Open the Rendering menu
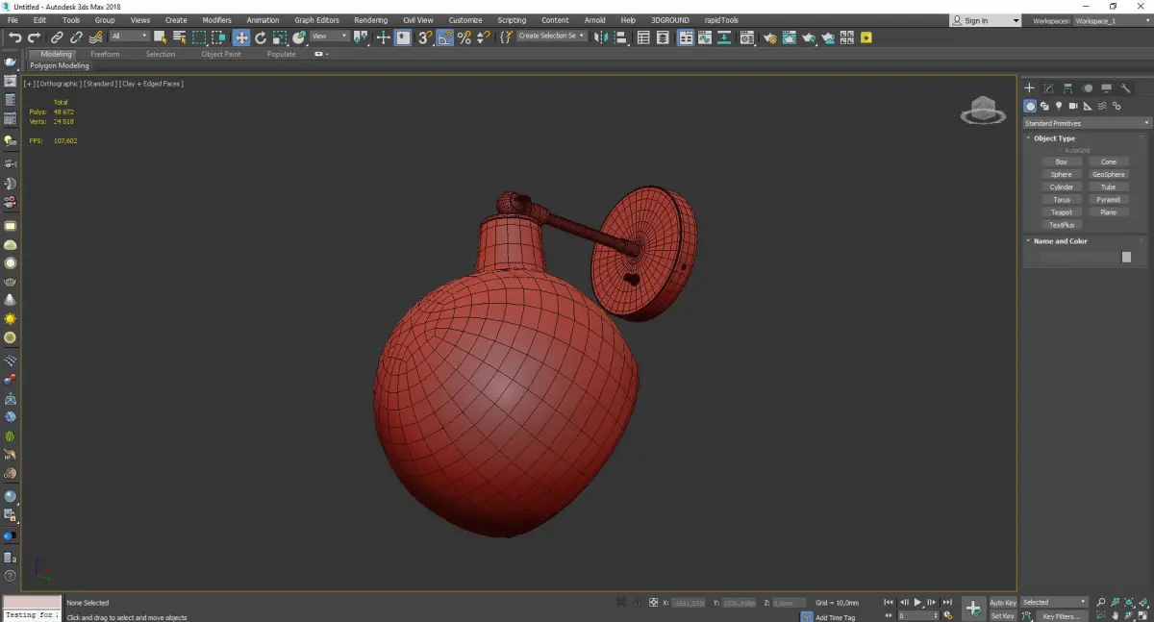The height and width of the screenshot is (622, 1154). coord(370,20)
